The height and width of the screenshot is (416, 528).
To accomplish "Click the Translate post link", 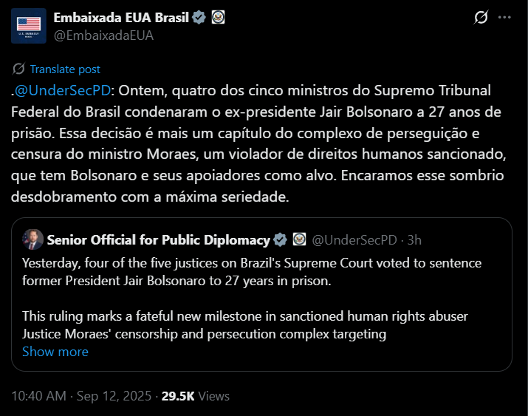I will click(65, 69).
